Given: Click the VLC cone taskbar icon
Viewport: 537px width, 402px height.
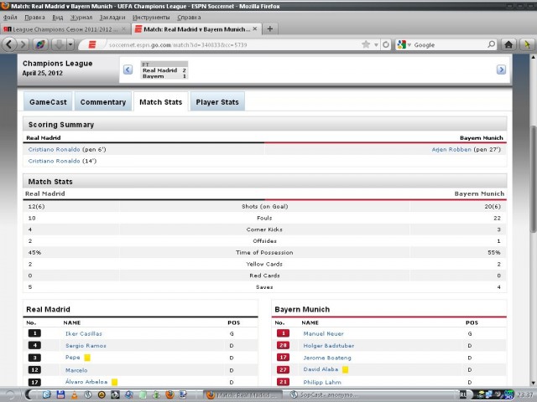Looking at the screenshot, I should click(75, 394).
